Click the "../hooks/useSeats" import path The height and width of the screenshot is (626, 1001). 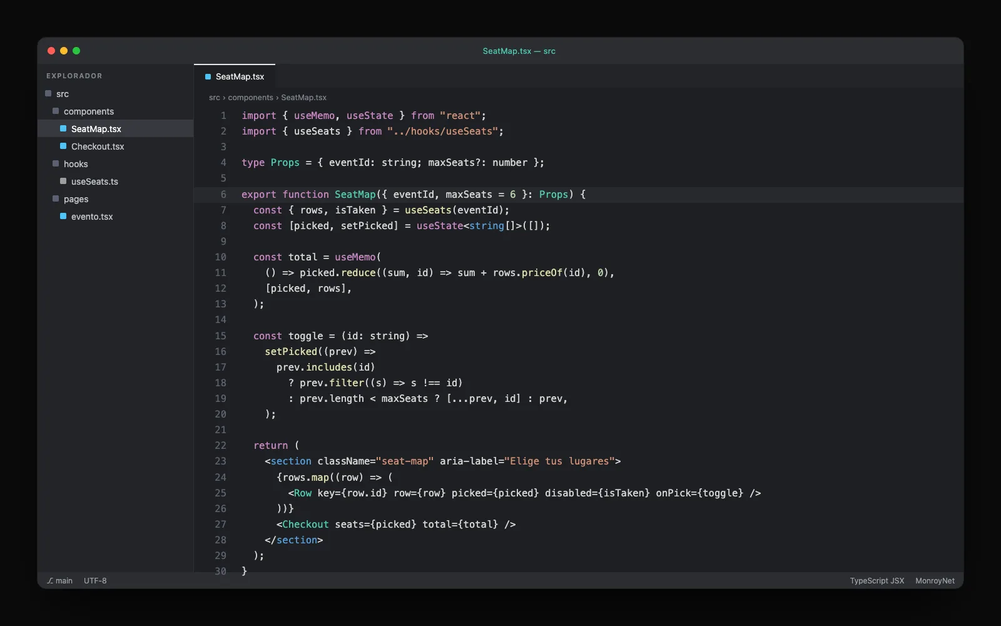click(x=442, y=131)
